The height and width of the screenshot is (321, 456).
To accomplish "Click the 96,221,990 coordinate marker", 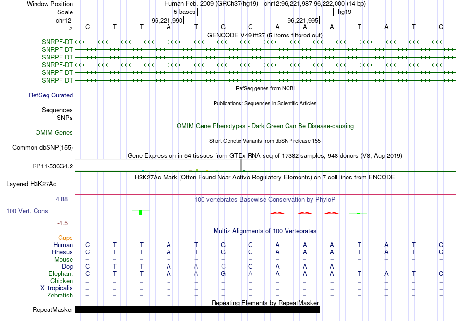I will pos(167,20).
